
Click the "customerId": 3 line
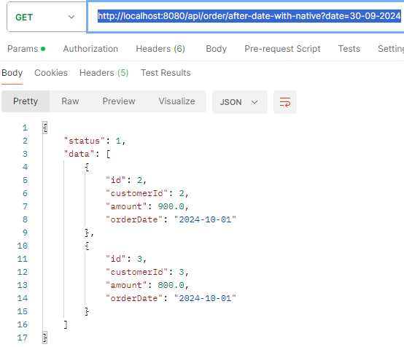coord(147,272)
